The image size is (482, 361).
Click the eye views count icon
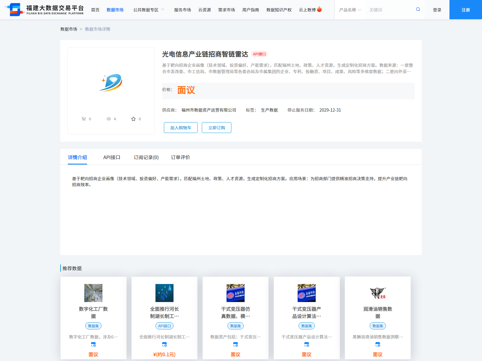pos(109,119)
